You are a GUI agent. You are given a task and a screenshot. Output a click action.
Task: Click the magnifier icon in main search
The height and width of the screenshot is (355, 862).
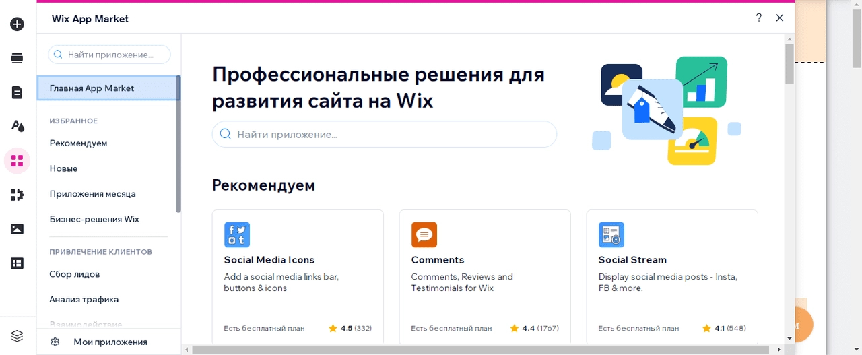226,134
